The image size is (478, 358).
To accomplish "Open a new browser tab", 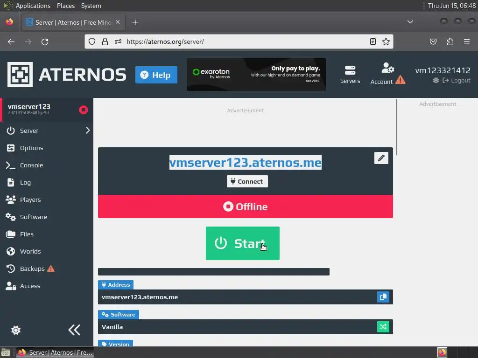I will click(135, 22).
